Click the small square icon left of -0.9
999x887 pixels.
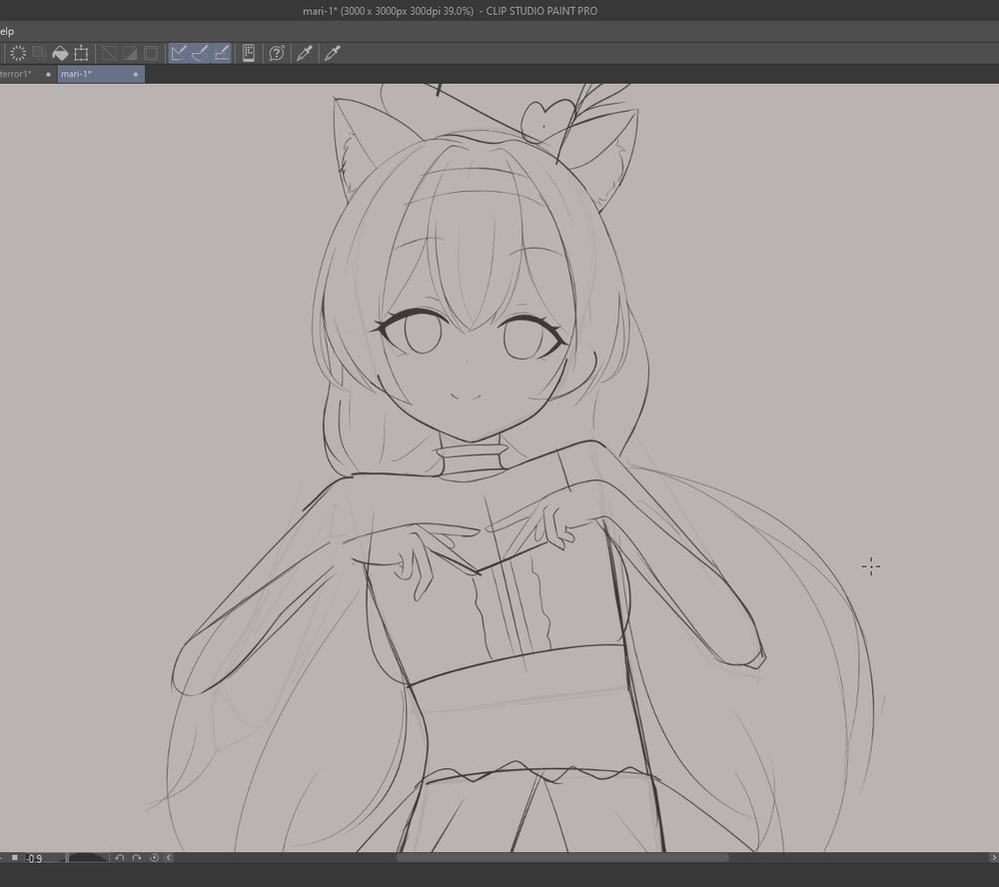(15, 858)
